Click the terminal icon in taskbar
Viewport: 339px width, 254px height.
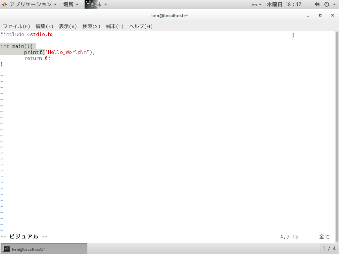pos(7,249)
